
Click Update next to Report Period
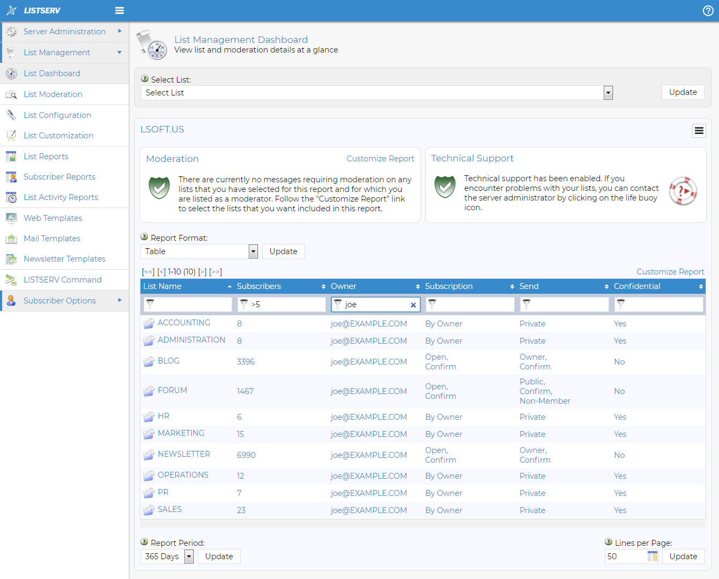tap(219, 556)
